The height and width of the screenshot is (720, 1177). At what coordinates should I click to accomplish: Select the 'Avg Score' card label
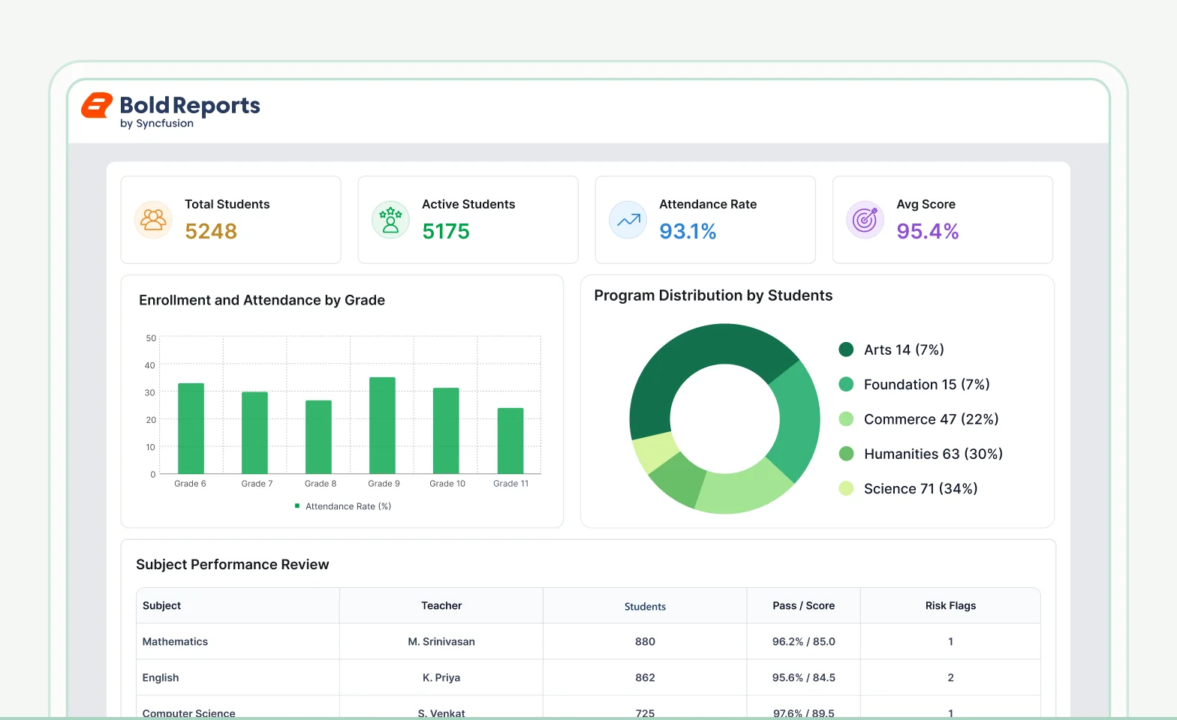pyautogui.click(x=926, y=204)
